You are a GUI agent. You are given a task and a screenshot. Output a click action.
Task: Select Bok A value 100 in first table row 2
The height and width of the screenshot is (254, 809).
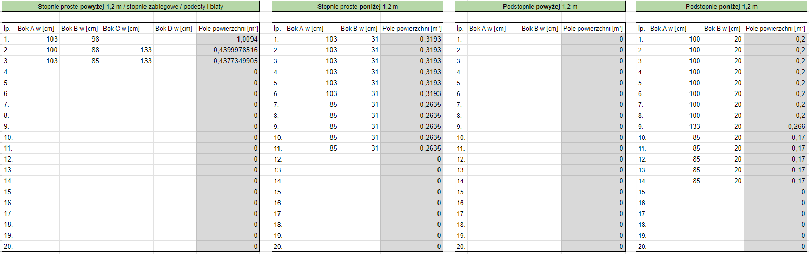37,50
